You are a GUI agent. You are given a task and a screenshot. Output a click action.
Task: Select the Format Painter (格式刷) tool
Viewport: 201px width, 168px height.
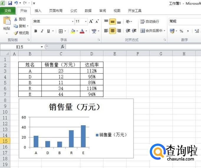pyautogui.click(x=16, y=33)
